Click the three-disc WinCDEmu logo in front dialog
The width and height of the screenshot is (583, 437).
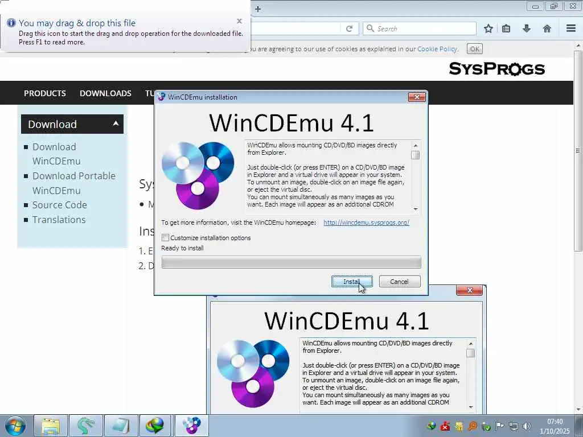tap(198, 175)
